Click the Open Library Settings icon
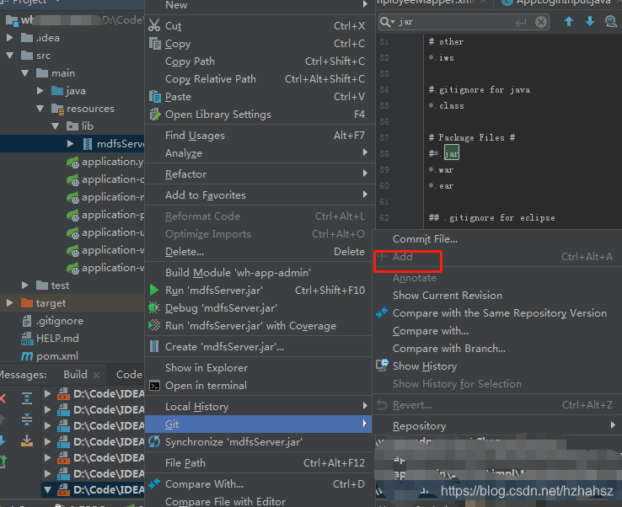Viewport: 622px width, 507px height. [x=154, y=115]
